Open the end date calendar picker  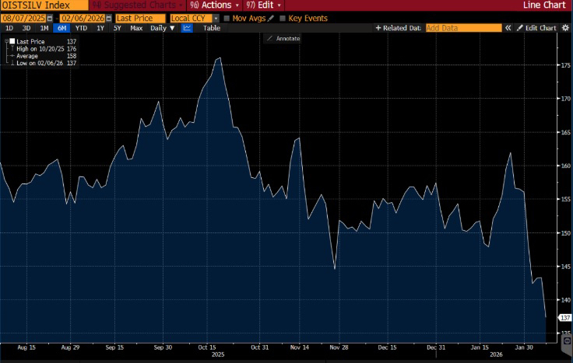click(109, 18)
